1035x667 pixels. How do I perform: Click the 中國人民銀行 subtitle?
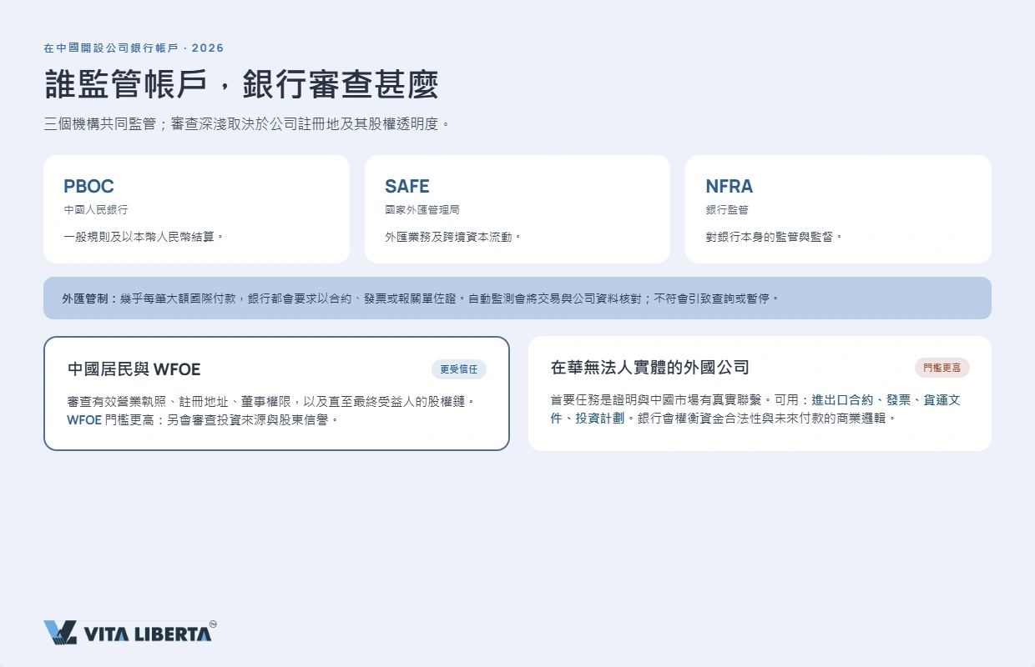(96, 210)
